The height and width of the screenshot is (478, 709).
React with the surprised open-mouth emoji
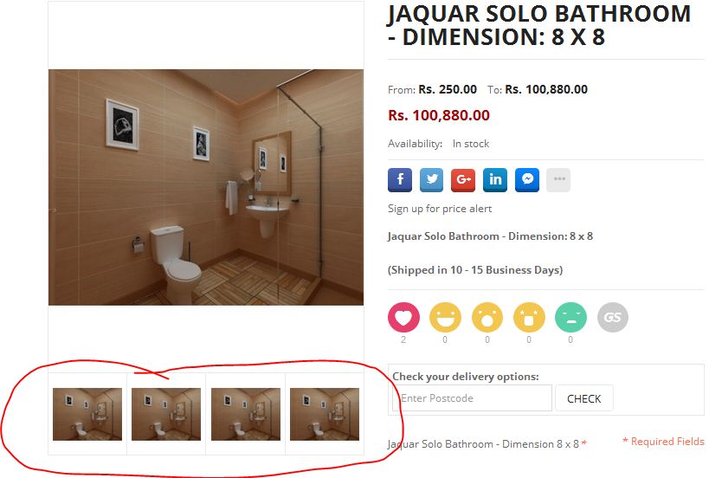pos(487,317)
